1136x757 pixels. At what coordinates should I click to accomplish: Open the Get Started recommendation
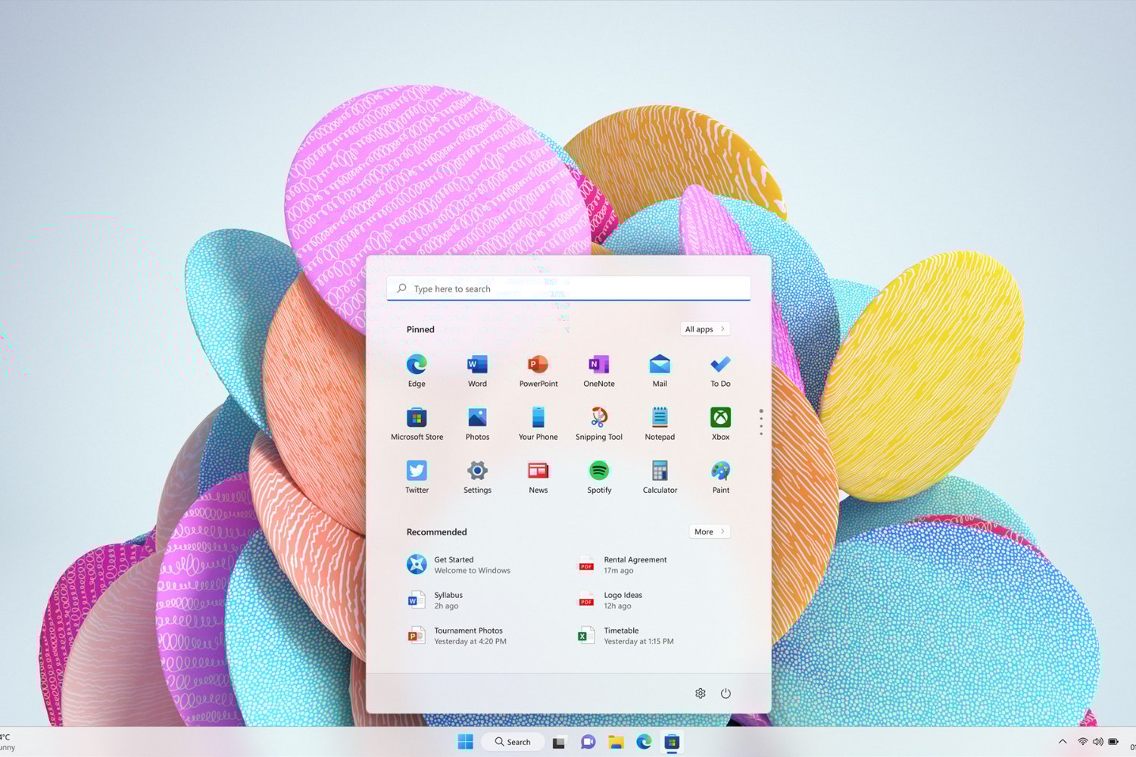click(460, 565)
